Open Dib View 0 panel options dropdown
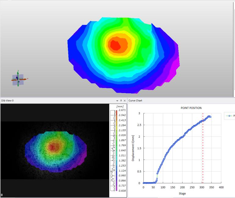Viewport: 235px width, 198px height. coord(117,100)
